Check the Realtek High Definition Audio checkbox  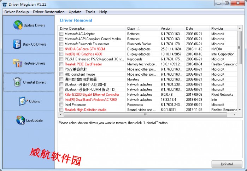coord(61,110)
